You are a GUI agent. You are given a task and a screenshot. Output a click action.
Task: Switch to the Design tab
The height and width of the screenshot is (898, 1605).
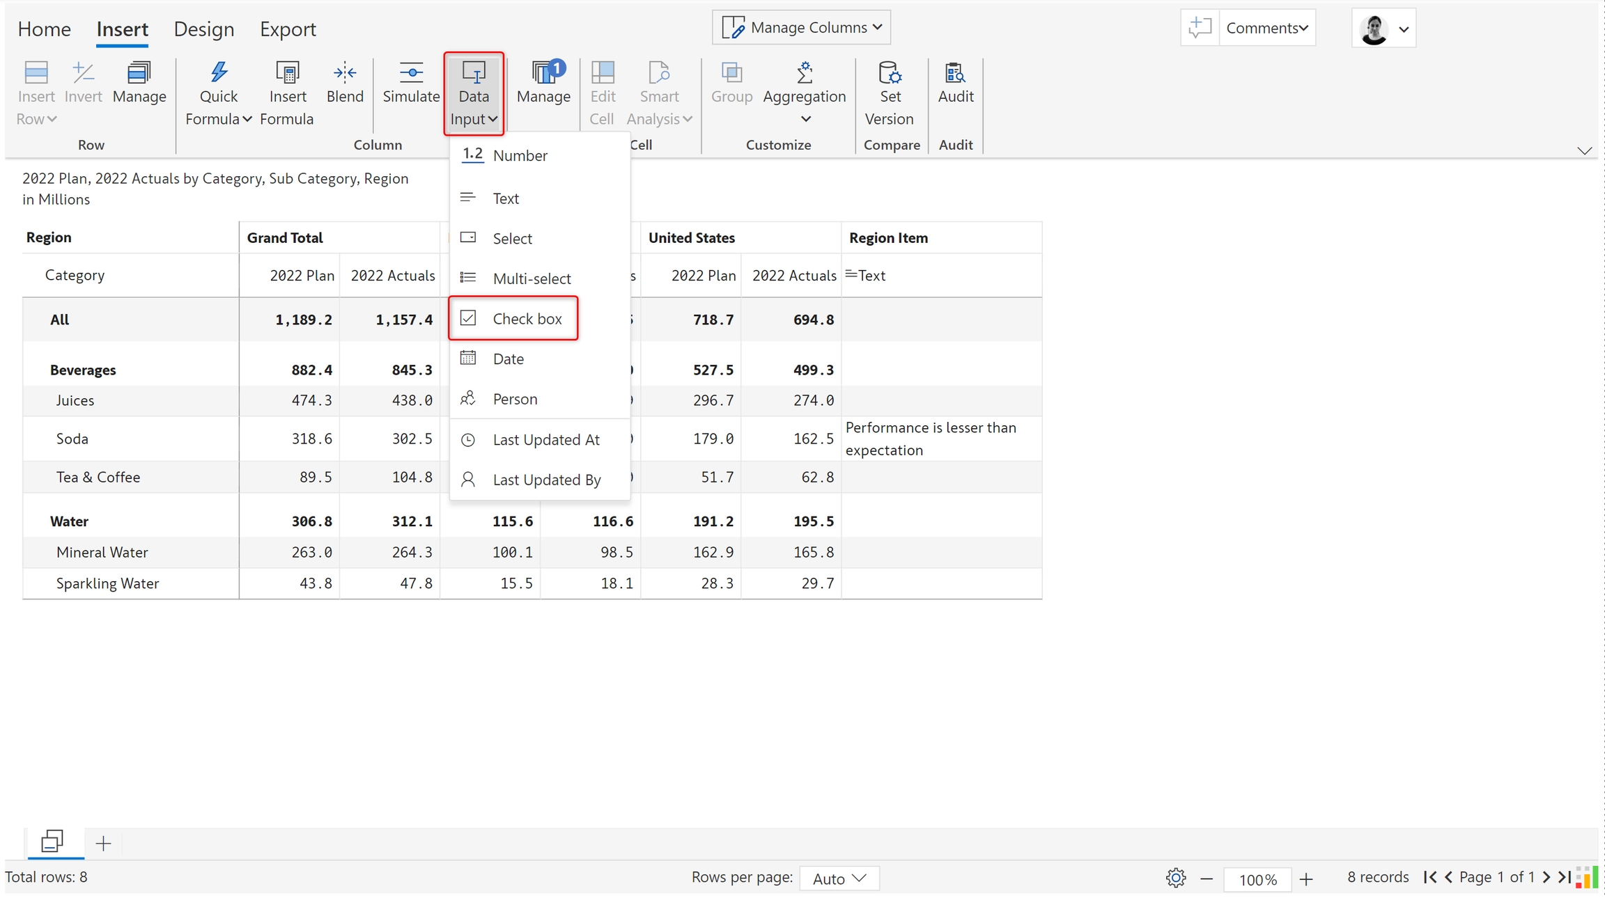(203, 29)
